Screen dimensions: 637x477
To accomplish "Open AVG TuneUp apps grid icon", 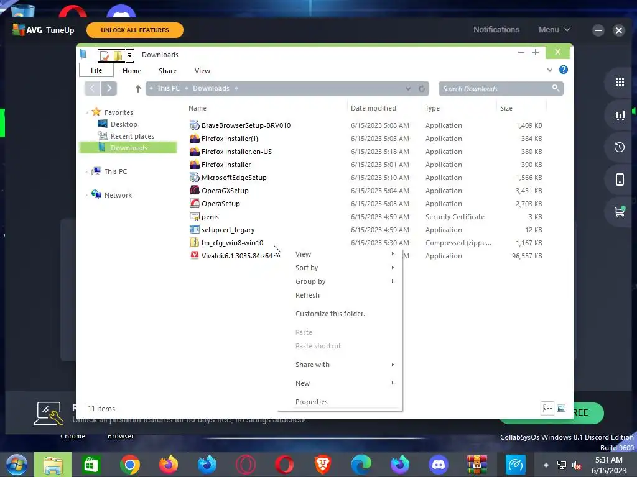I will point(620,83).
